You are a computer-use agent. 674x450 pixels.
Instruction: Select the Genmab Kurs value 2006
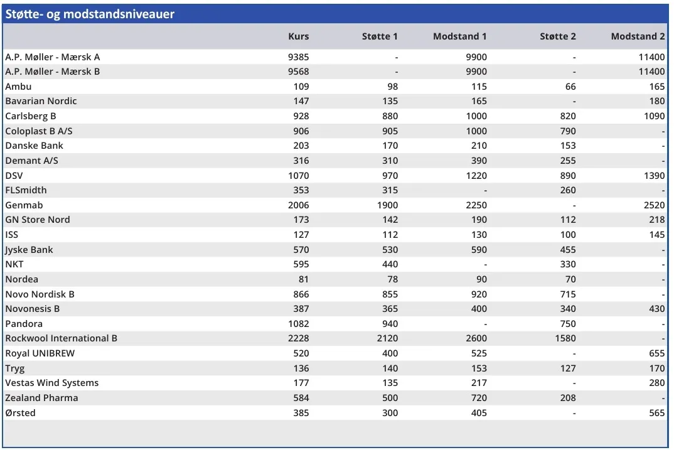(298, 205)
